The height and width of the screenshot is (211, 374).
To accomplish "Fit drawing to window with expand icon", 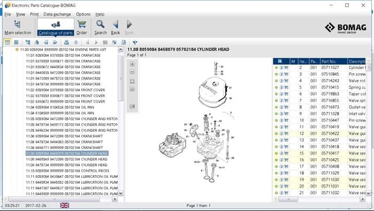I will click(x=133, y=81).
